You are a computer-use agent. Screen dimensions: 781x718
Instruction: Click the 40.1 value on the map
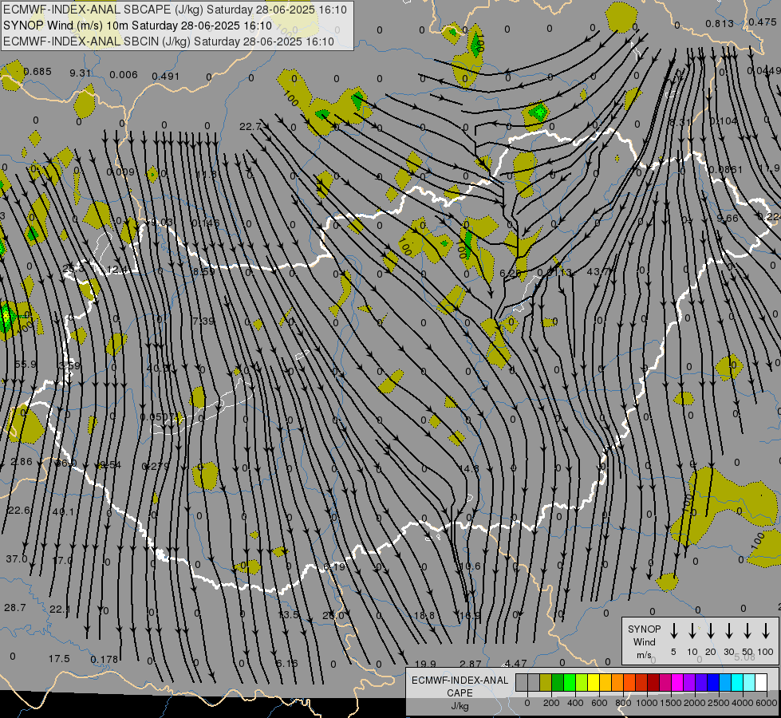pyautogui.click(x=63, y=511)
